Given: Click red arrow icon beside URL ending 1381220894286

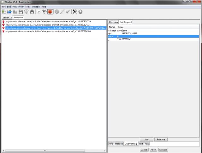Looking at the screenshot, I should (3, 31).
